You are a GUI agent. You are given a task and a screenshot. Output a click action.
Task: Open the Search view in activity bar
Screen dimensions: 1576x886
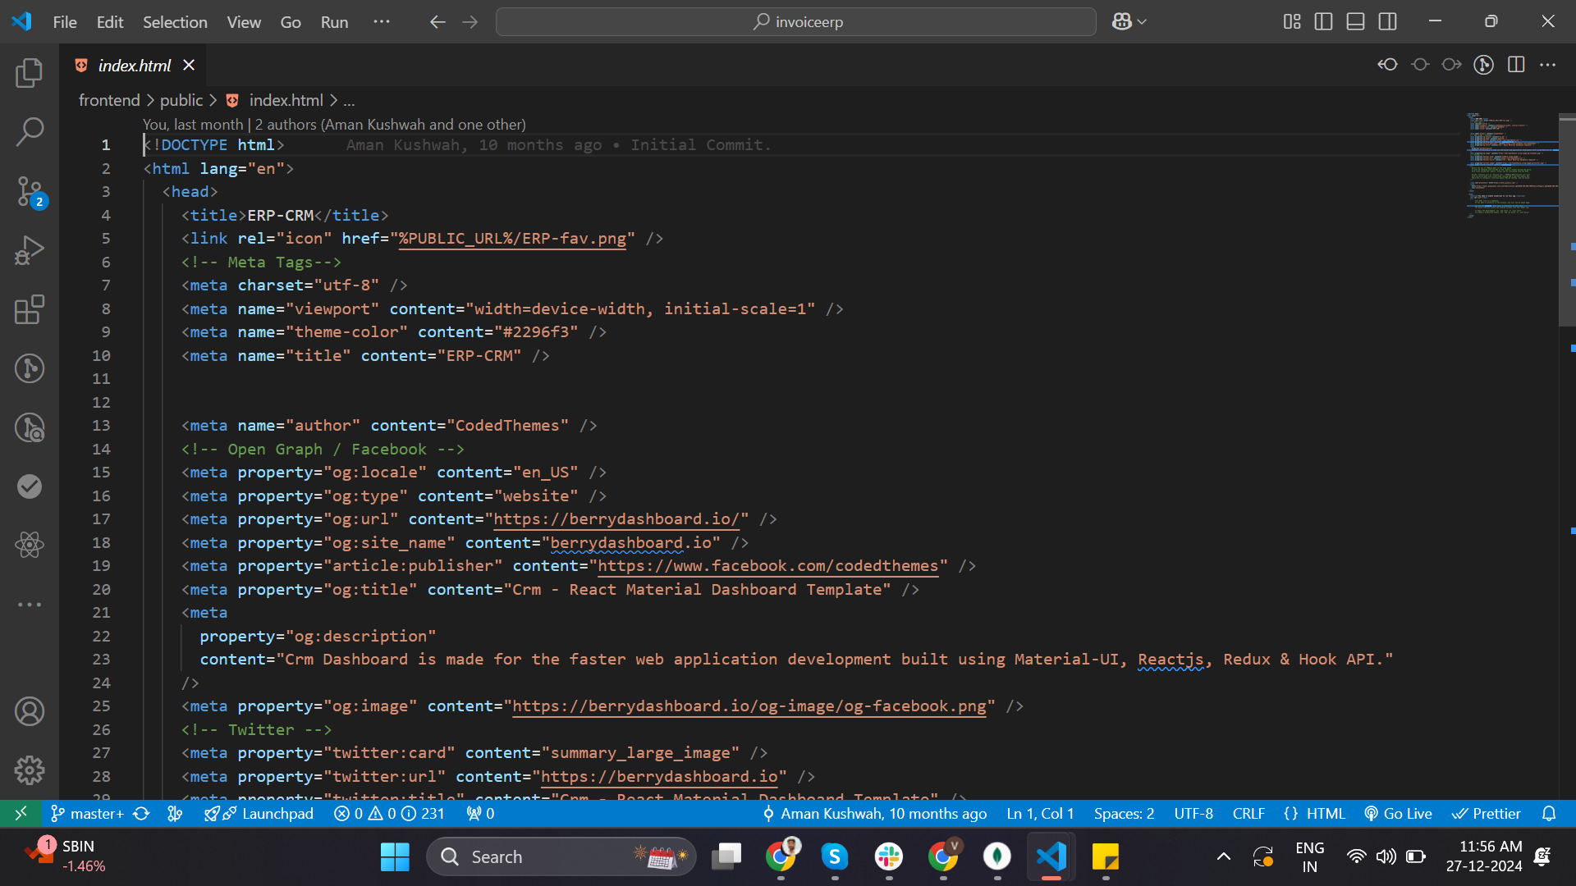pos(30,131)
